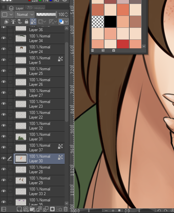This screenshot has width=174, height=213.
Task: Click Apply Mask to Layer icon
Action: click(59, 209)
